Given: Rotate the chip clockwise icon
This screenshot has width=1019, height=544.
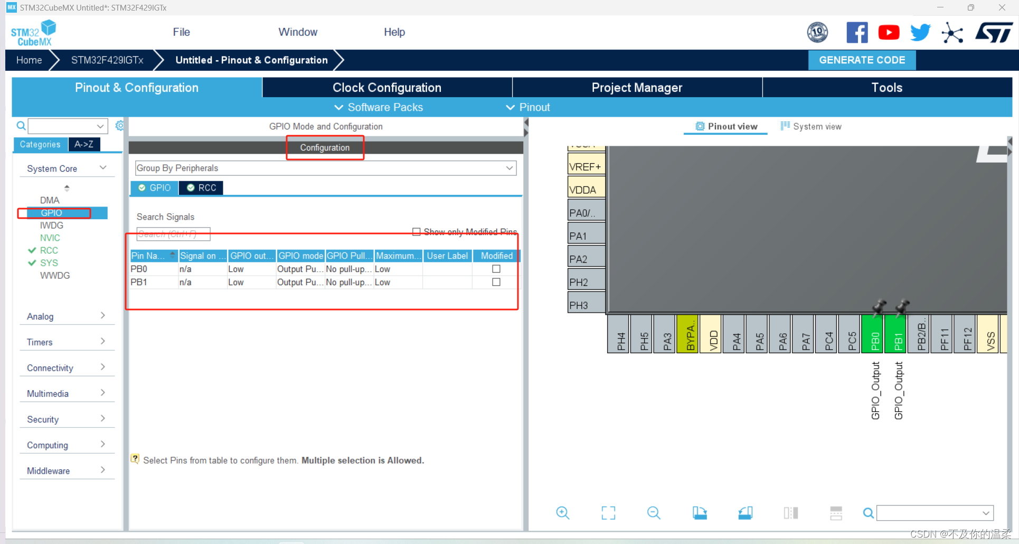Looking at the screenshot, I should 700,513.
